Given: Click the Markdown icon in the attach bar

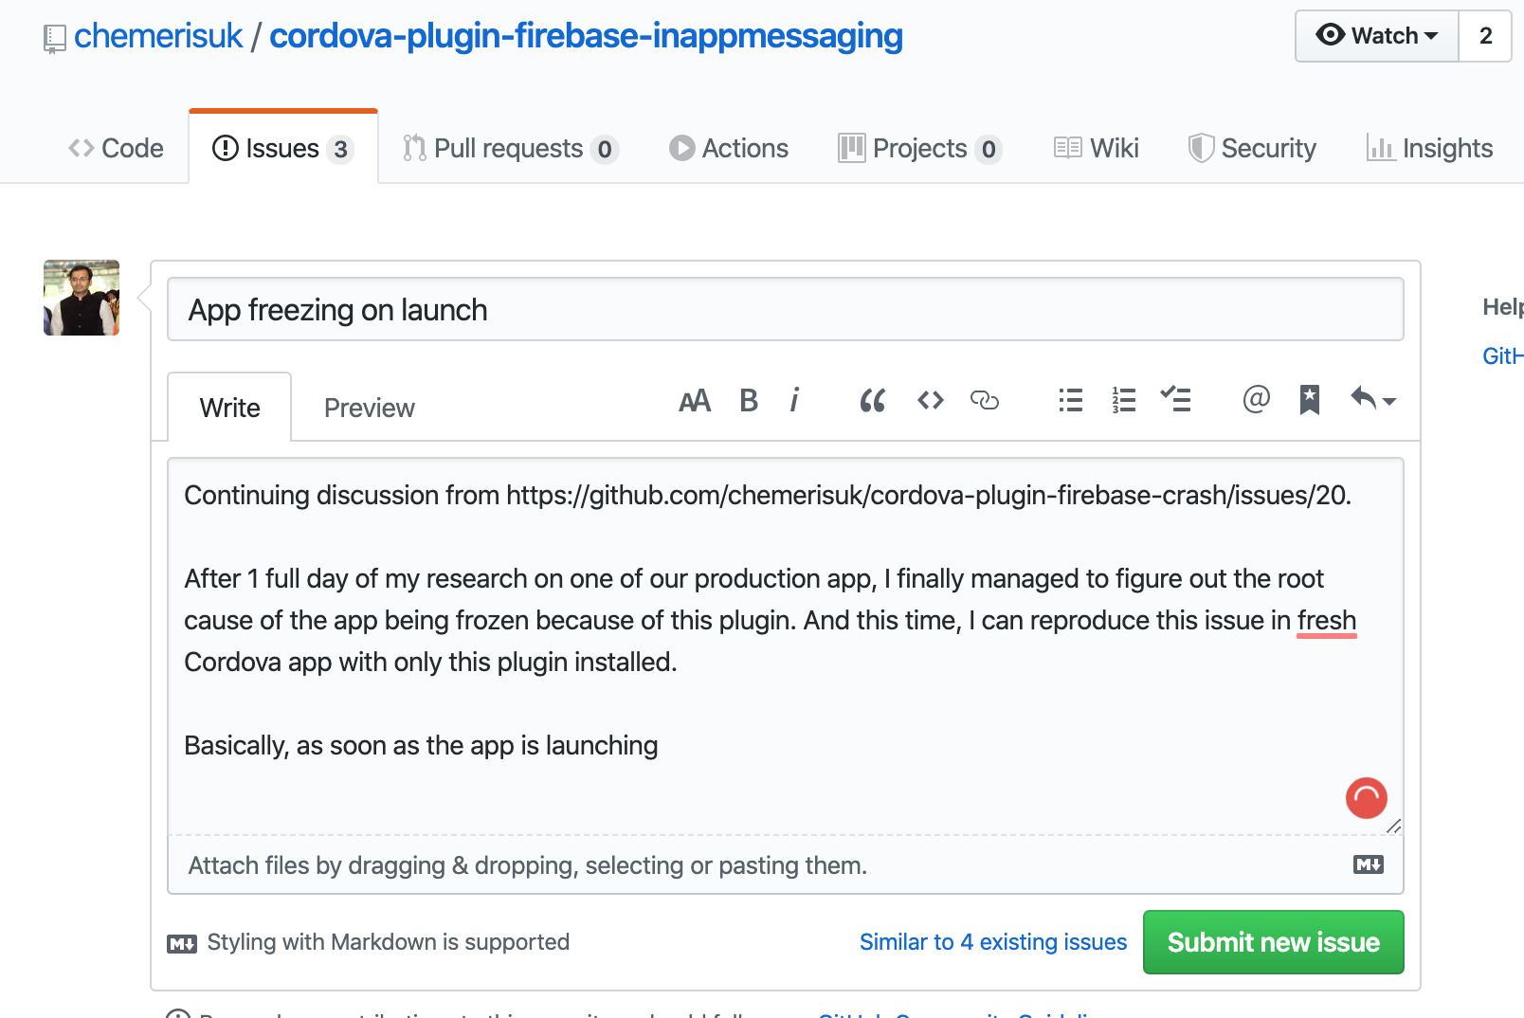Looking at the screenshot, I should 1368,865.
